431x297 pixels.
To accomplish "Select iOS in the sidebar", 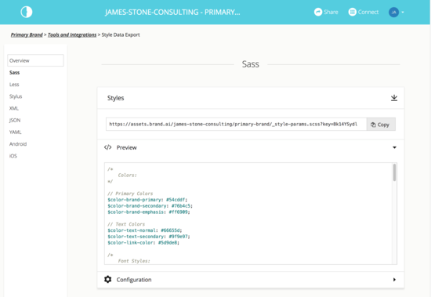I will 13,156.
